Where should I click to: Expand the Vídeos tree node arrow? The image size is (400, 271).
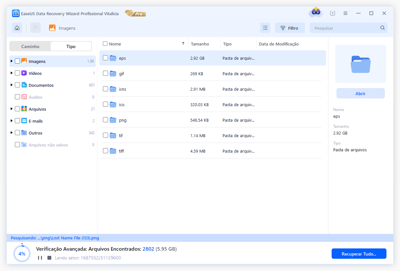click(x=12, y=73)
